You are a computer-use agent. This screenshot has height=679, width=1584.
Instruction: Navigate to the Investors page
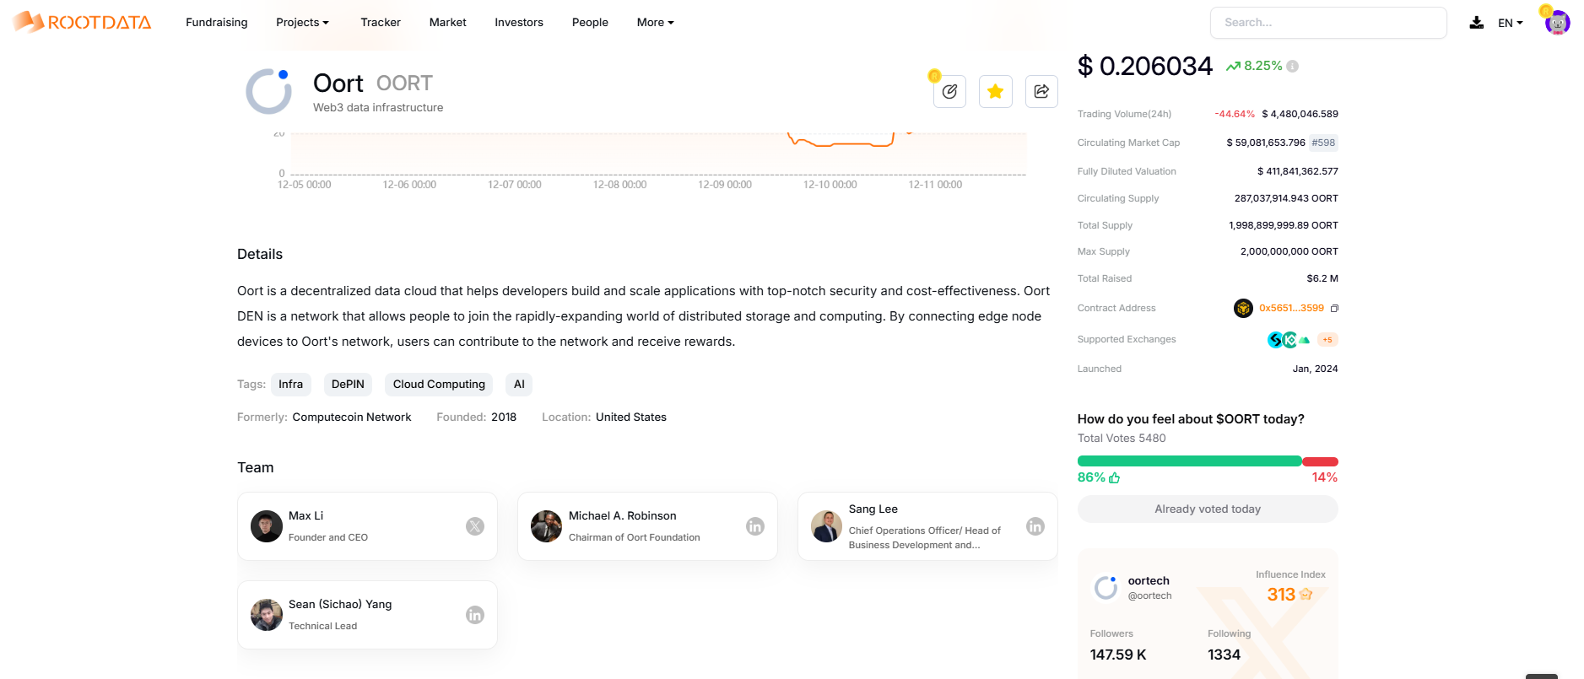pos(519,23)
